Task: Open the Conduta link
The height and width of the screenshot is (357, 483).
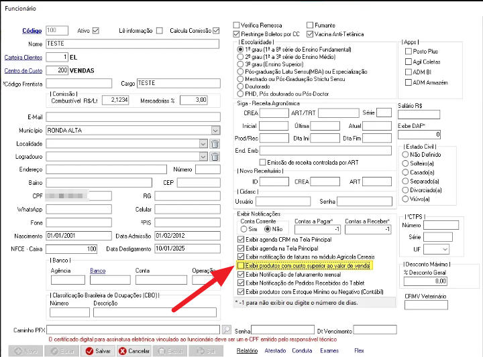Action: [x=302, y=350]
